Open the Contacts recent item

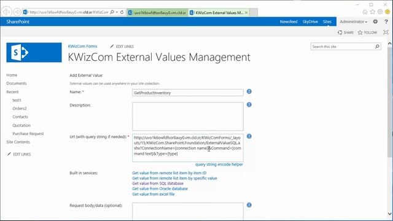pos(20,117)
